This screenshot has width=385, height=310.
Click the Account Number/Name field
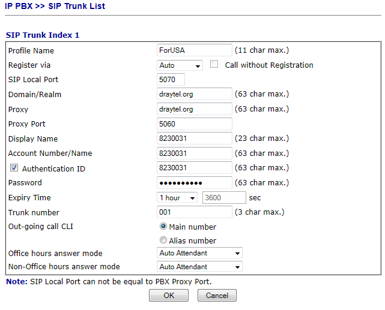click(x=194, y=154)
